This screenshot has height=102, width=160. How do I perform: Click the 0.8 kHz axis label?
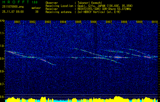point(2,71)
